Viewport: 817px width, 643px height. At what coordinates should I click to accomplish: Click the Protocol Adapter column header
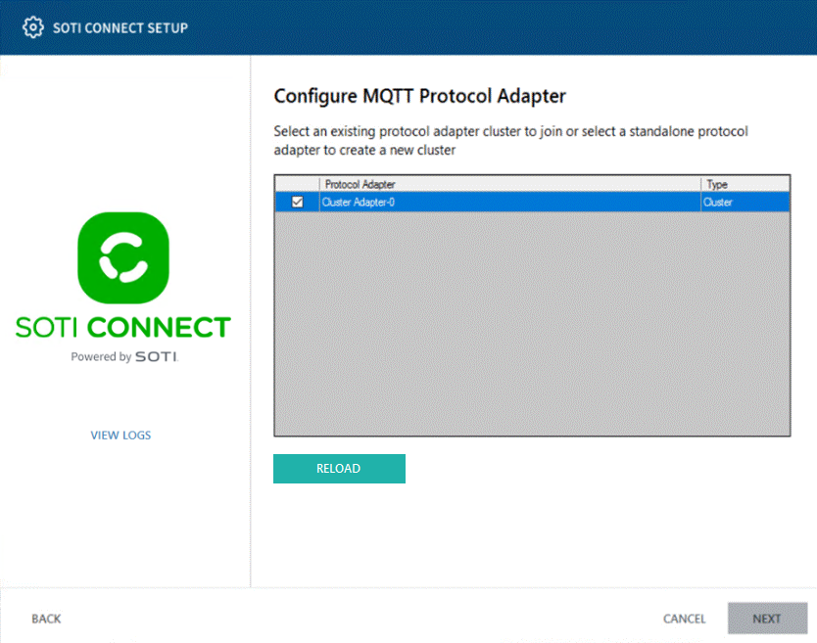tap(510, 184)
